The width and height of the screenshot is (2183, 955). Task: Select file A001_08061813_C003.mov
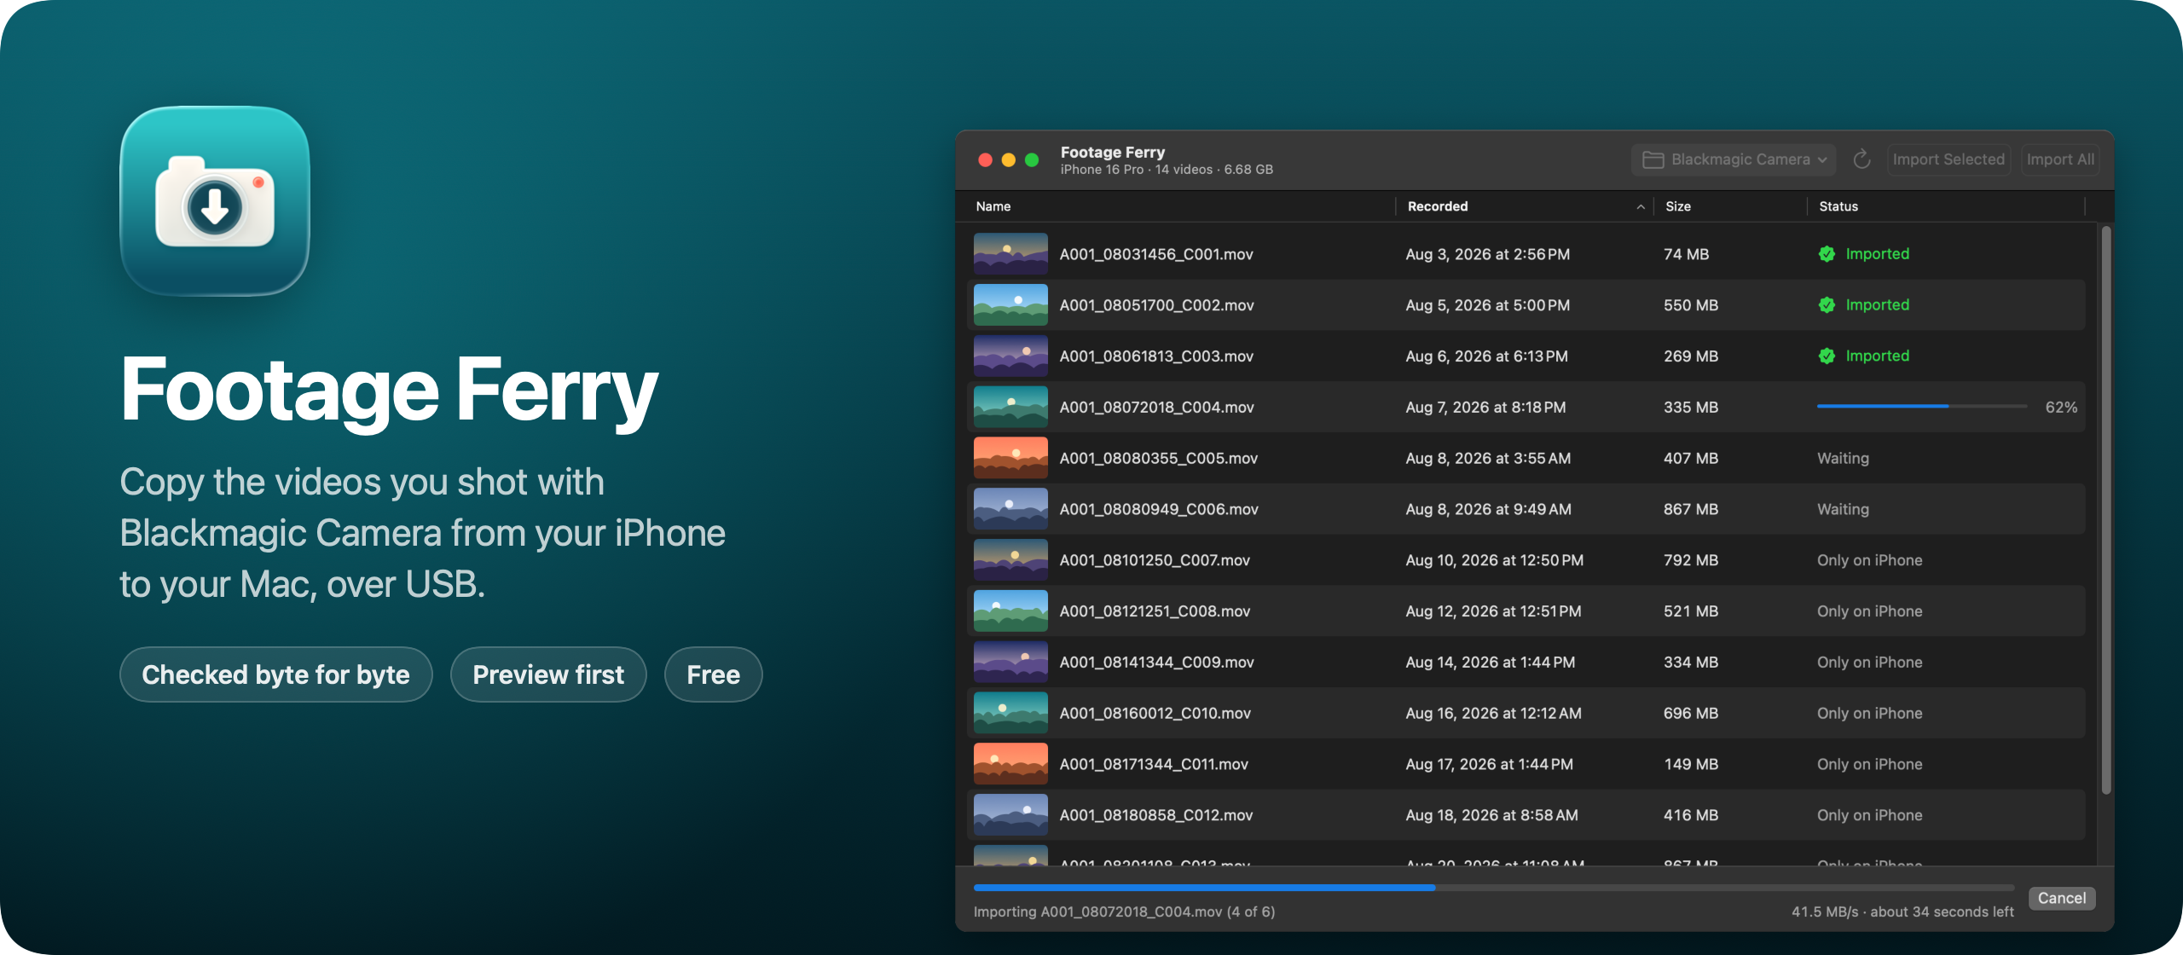[1526, 356]
